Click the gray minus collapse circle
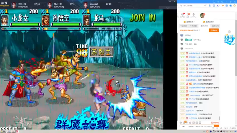237x133 pixels. coord(229,32)
